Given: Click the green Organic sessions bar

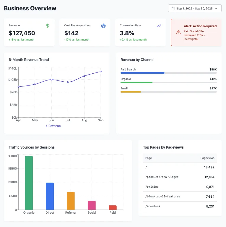Looking at the screenshot, I should point(29,183).
